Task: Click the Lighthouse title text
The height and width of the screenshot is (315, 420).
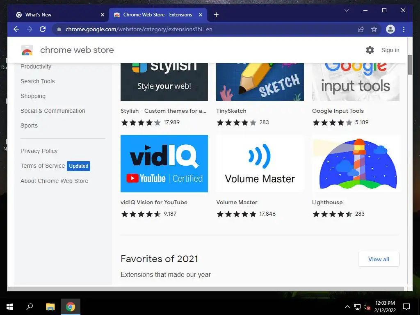Action: tap(327, 202)
